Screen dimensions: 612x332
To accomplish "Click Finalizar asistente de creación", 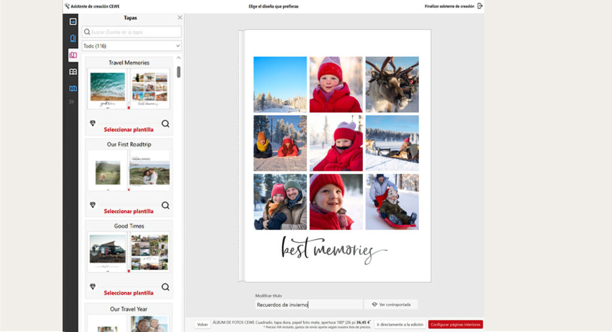I will [x=449, y=6].
